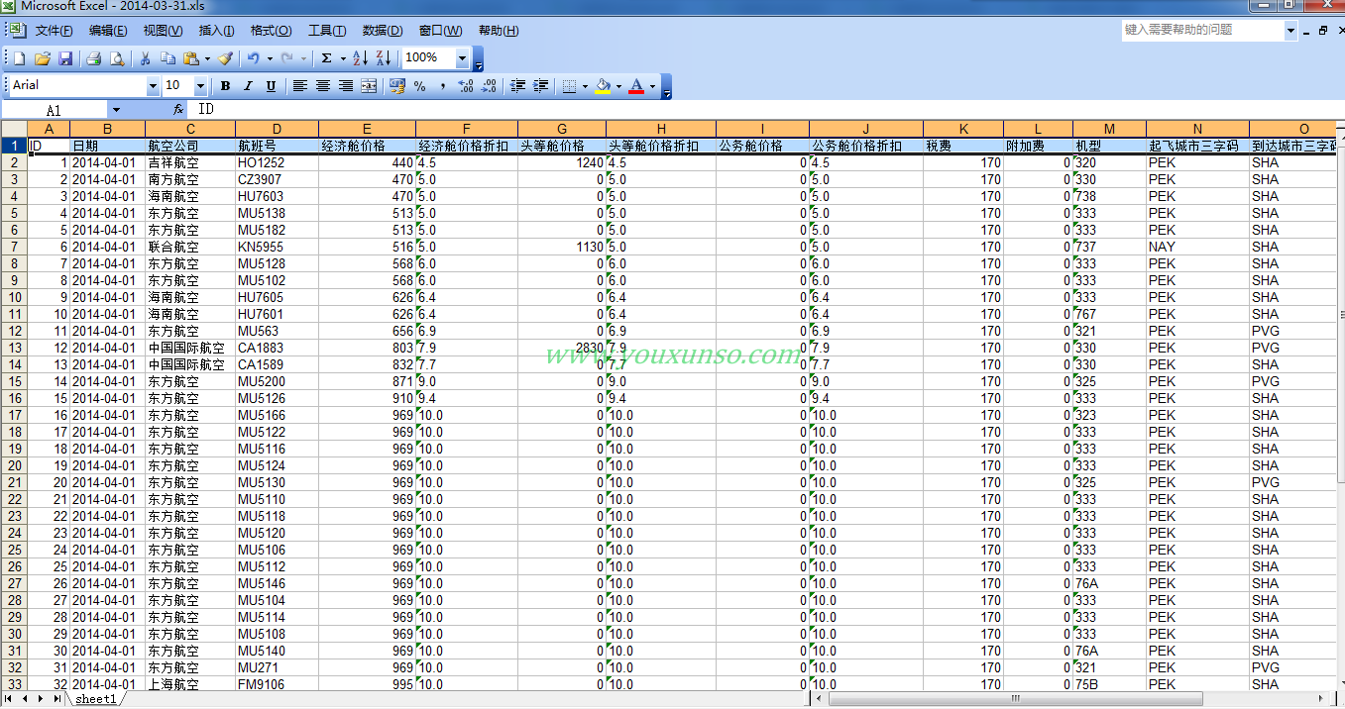Image resolution: width=1345 pixels, height=709 pixels.
Task: Open the 数据(D) menu
Action: coord(383,31)
